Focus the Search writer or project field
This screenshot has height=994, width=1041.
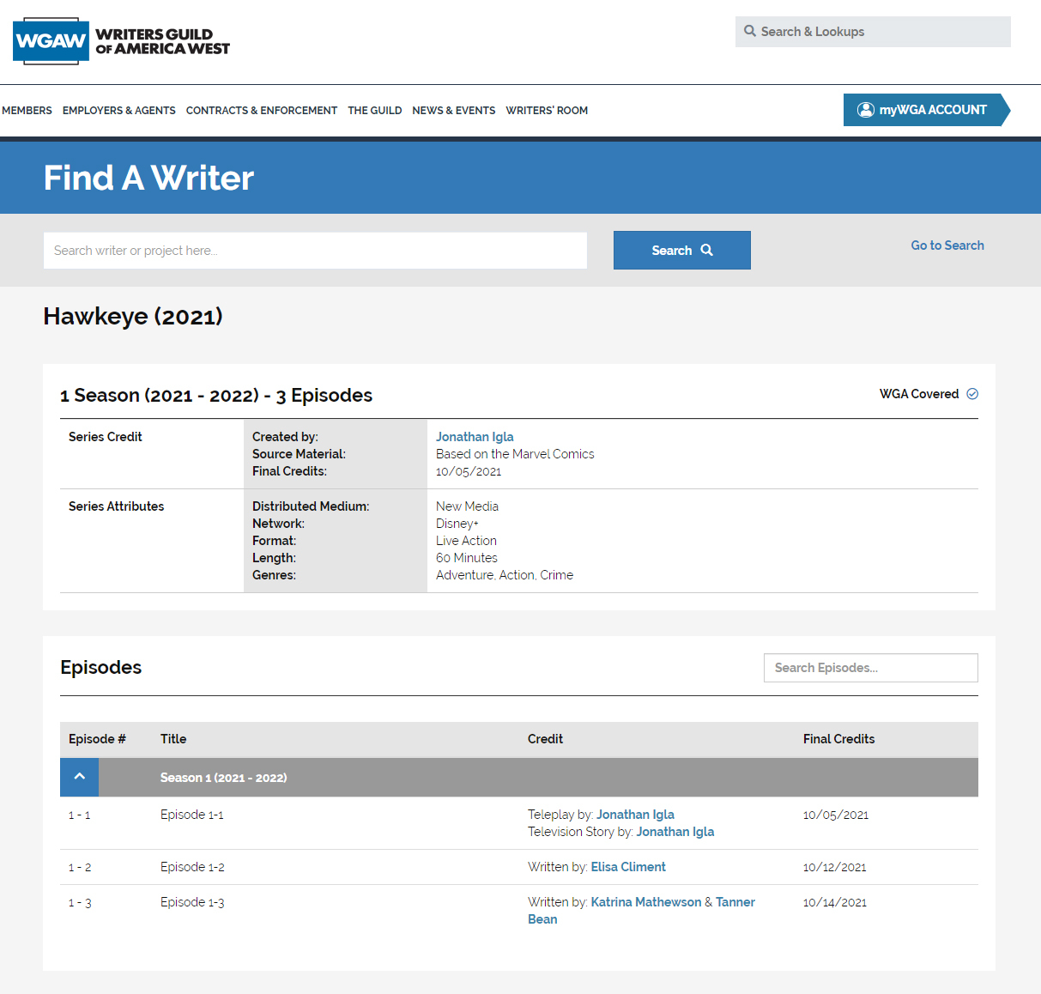(x=315, y=251)
